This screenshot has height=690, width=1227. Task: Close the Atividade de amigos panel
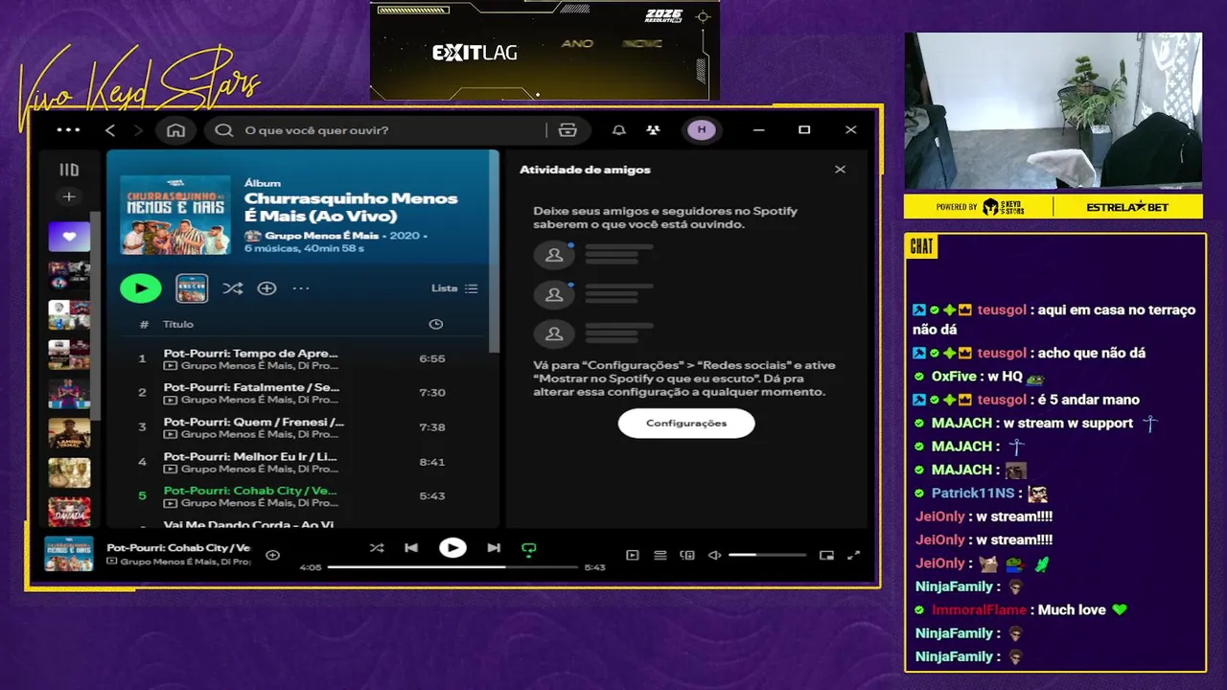(840, 170)
